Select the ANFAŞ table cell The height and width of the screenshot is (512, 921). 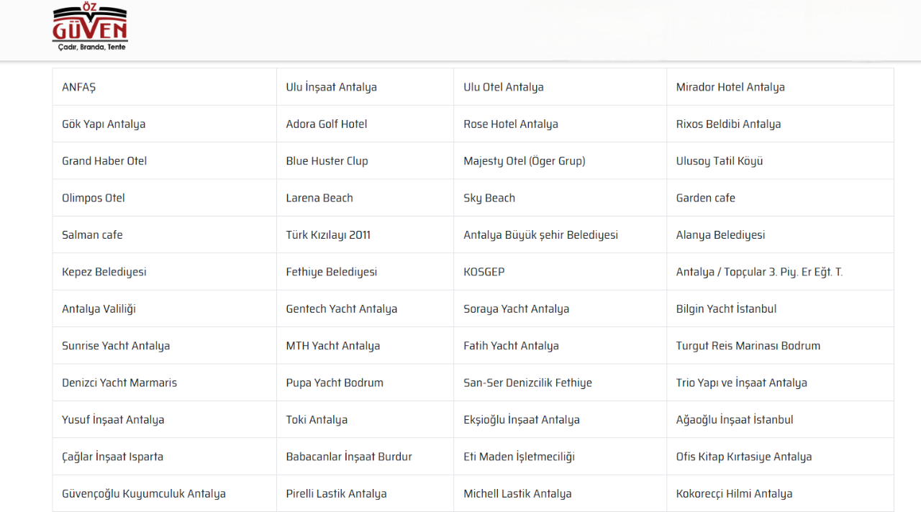79,87
